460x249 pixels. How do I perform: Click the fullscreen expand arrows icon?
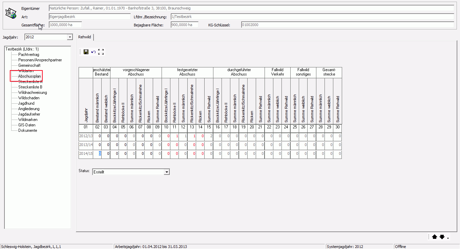pos(101,52)
